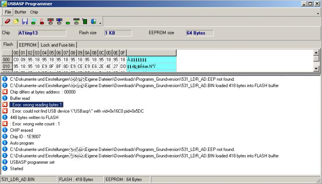
Task: Click the error icon beside 'wrong reading bytes 1'
Action: click(5, 105)
